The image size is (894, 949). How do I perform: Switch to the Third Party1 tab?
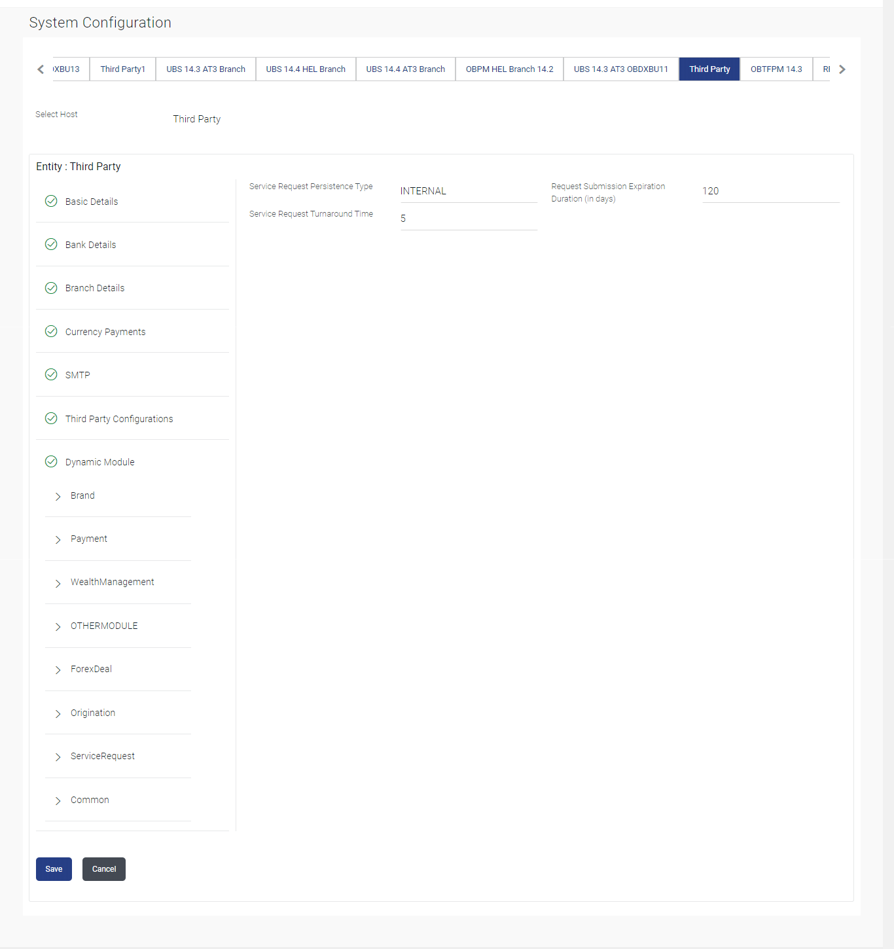[x=123, y=69]
